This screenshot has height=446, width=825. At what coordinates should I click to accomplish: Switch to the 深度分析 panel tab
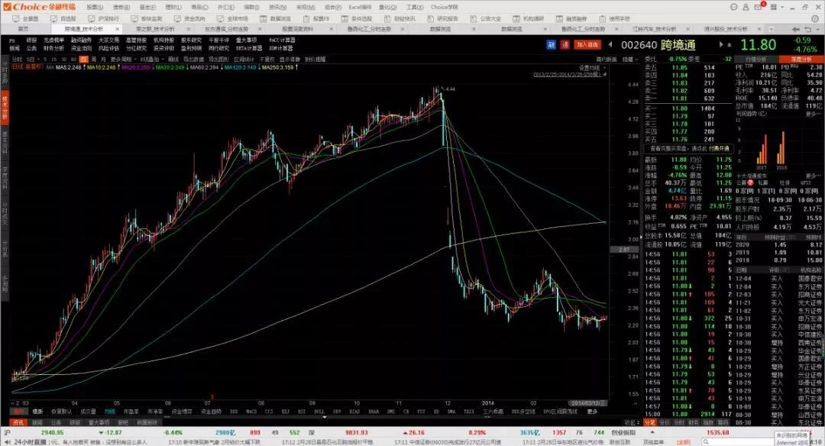coord(801,60)
